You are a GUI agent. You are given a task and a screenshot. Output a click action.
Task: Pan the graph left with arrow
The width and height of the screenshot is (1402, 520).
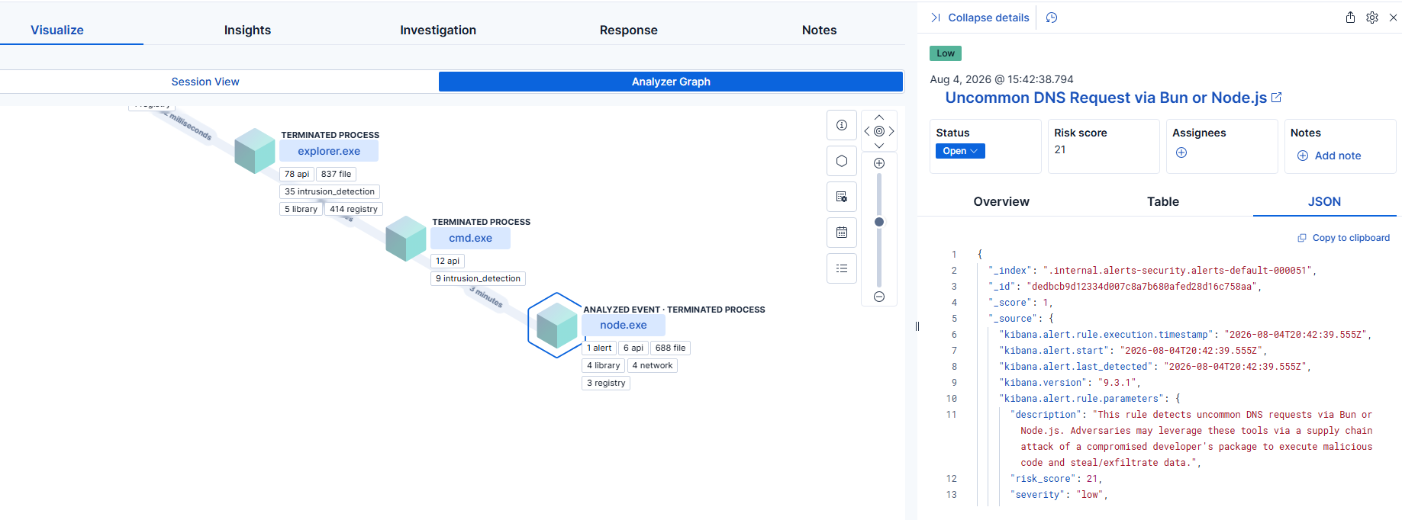(x=867, y=131)
